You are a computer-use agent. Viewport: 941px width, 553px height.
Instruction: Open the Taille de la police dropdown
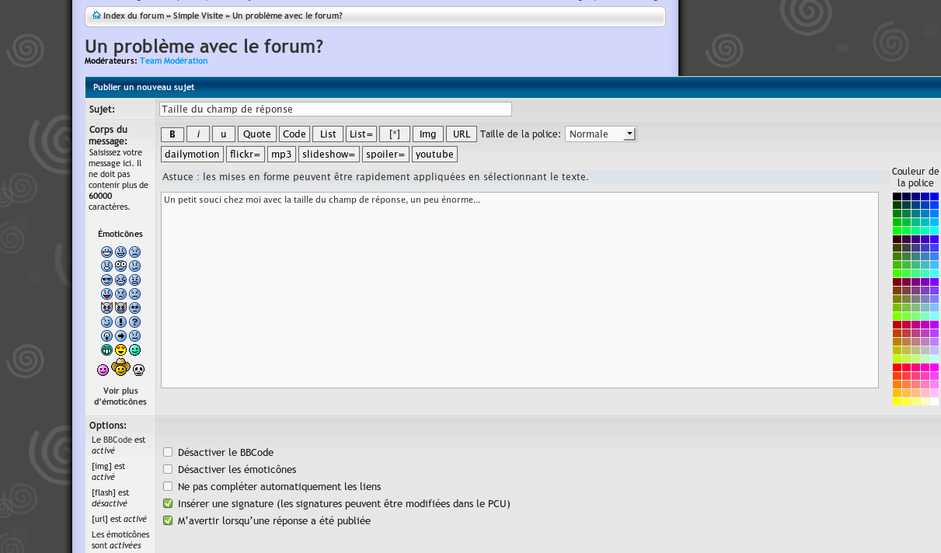click(x=600, y=134)
